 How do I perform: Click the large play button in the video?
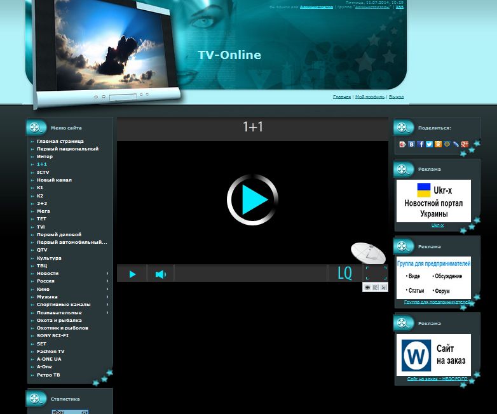click(x=252, y=200)
